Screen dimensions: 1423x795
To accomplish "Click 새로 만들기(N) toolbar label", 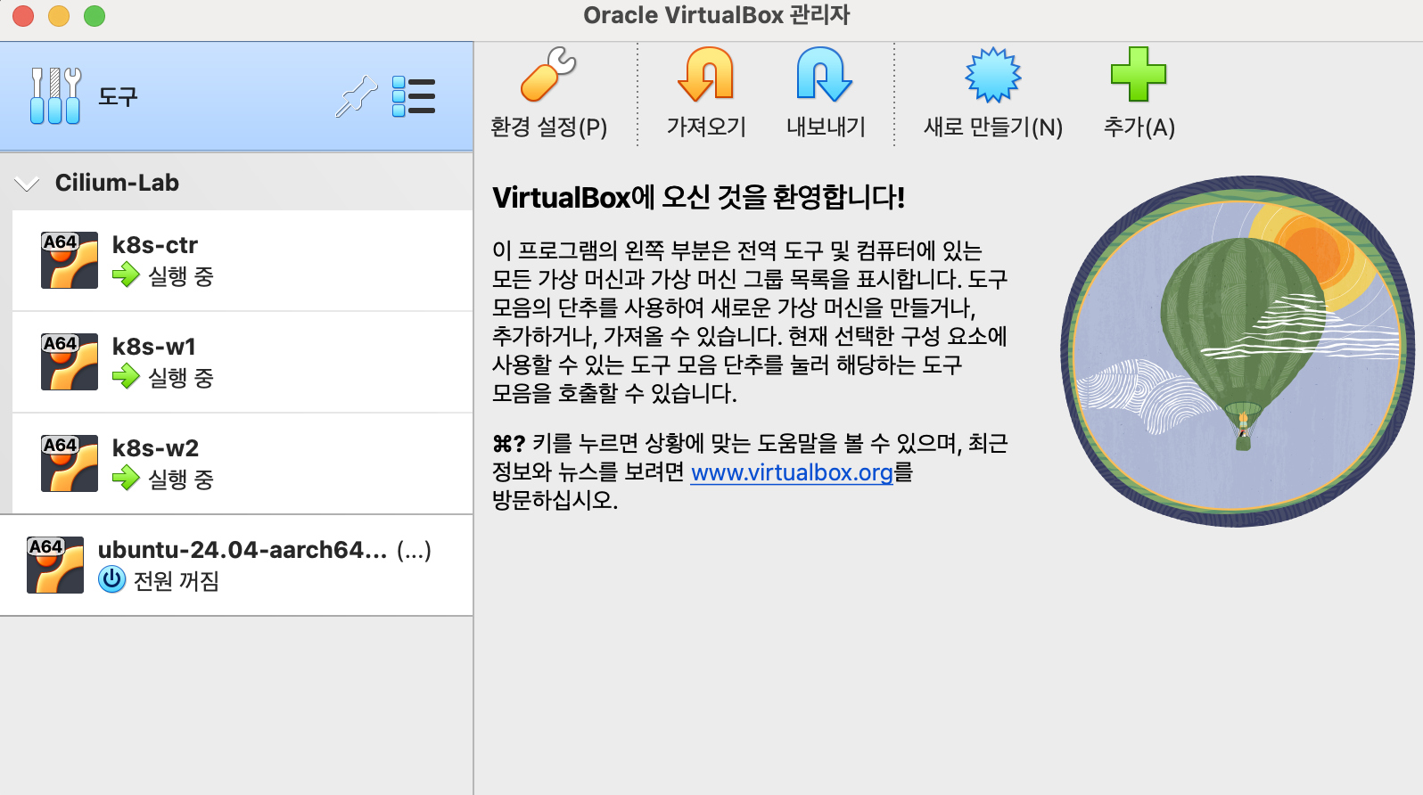I will 992,127.
